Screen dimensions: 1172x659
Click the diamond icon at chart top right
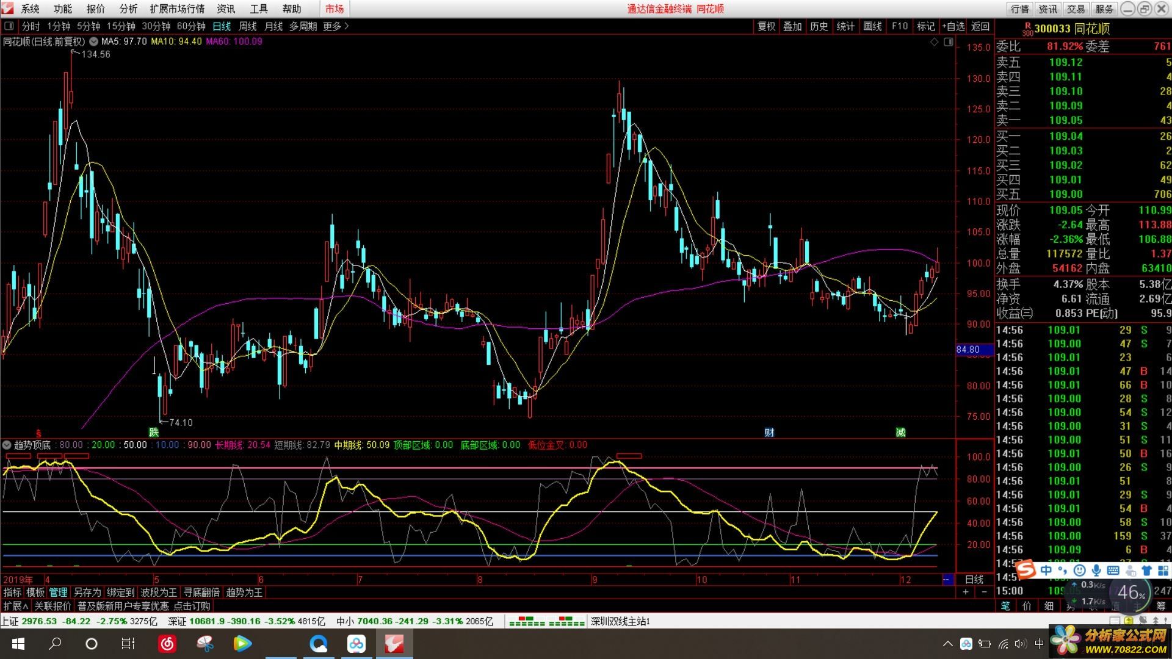pyautogui.click(x=935, y=41)
